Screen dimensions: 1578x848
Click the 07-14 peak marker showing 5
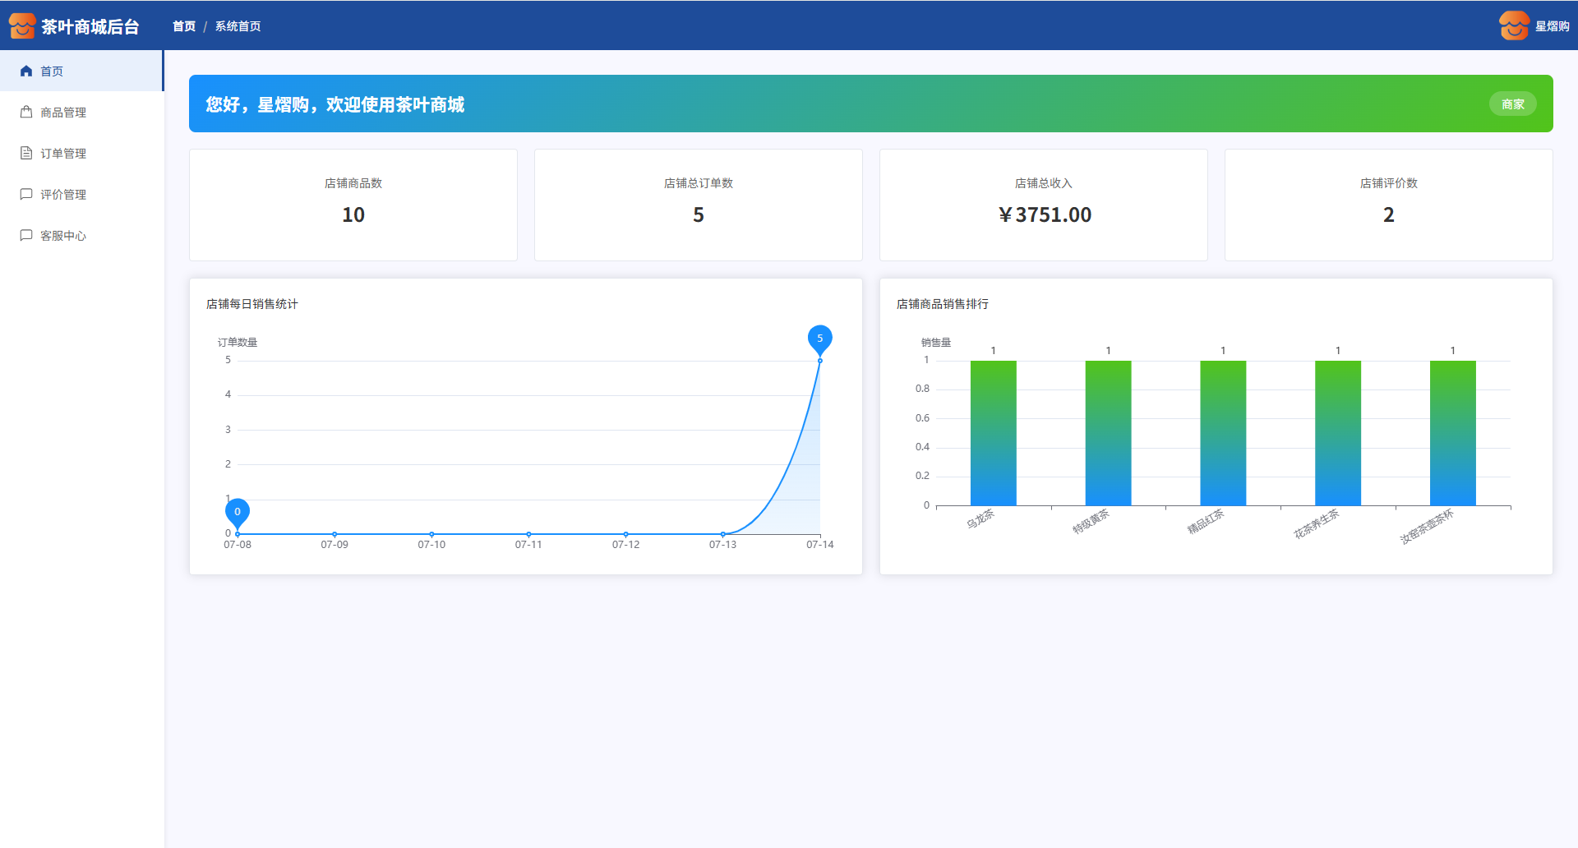[x=819, y=339]
